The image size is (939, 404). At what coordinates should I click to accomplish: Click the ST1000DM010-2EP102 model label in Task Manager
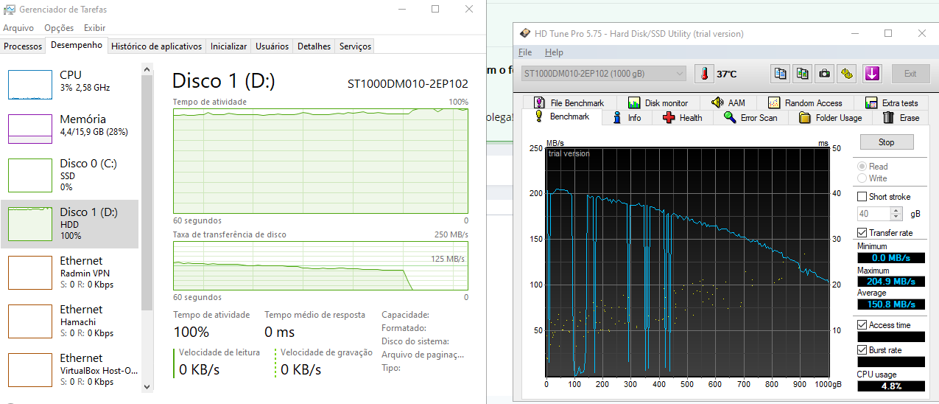click(407, 83)
